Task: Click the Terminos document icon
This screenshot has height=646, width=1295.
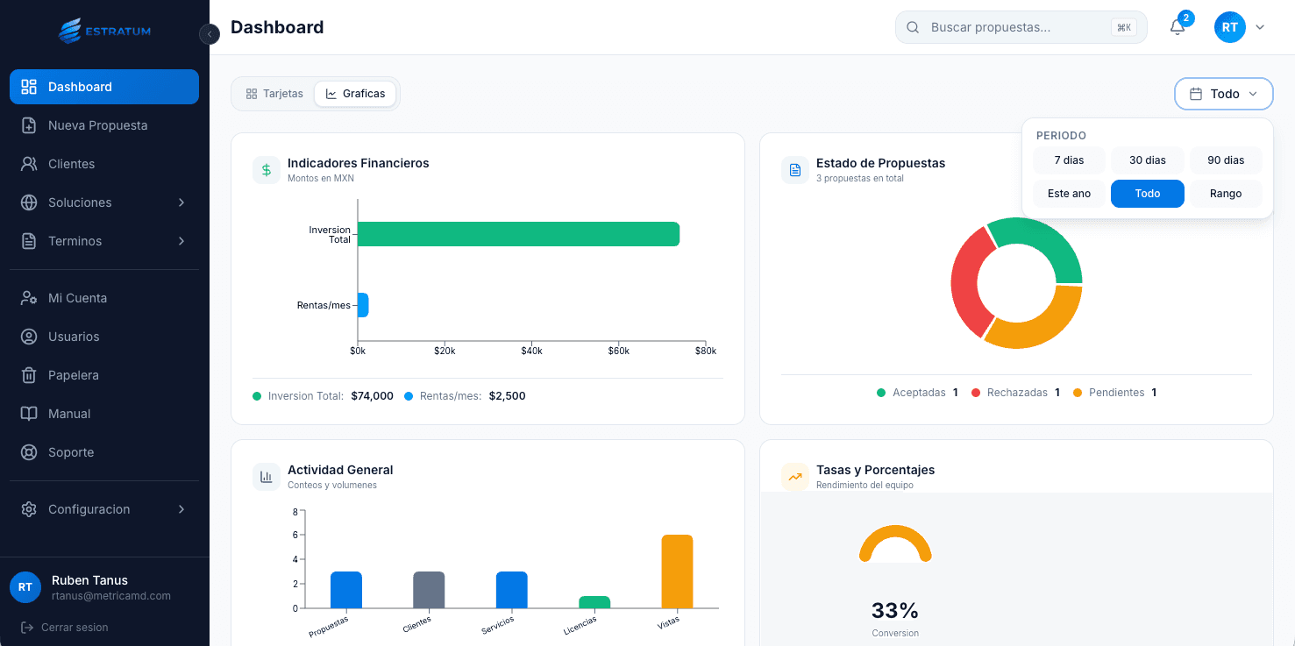Action: (x=29, y=241)
